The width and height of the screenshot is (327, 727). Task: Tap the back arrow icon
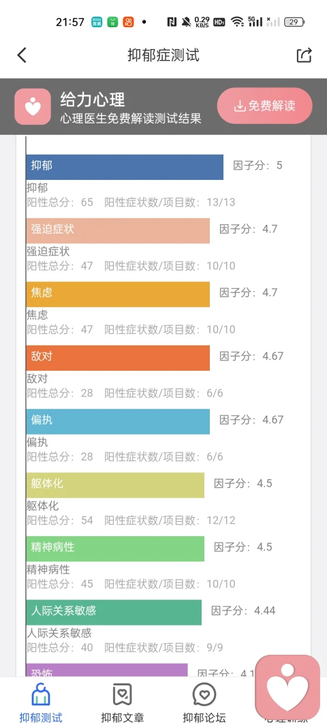click(x=22, y=55)
